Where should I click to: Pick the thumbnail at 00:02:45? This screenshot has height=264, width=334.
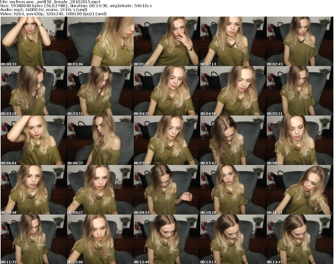[x=300, y=41]
